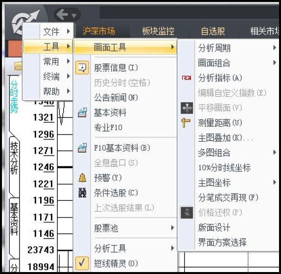Expand the 分析周期 submenu arrow
Image resolution: width=281 pixels, height=274 pixels.
274,48
